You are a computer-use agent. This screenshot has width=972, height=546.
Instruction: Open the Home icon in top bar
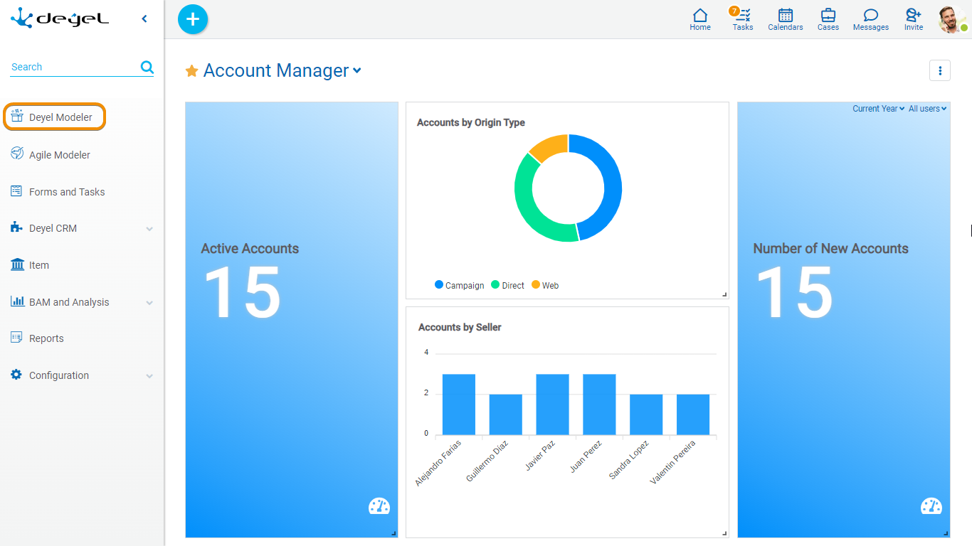[700, 19]
